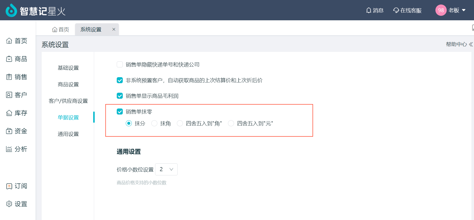This screenshot has width=474, height=220.
Task: Open 订阅 bookmark icon in sidebar
Action: 9,186
